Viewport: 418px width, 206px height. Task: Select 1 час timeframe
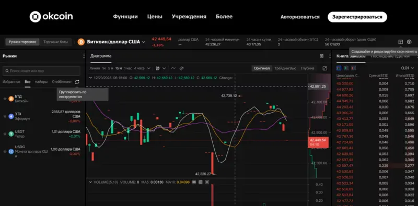click(x=127, y=68)
